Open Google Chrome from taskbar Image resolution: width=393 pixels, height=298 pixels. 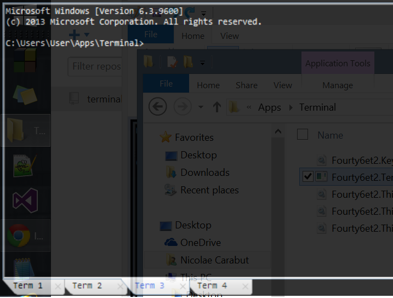(x=26, y=236)
